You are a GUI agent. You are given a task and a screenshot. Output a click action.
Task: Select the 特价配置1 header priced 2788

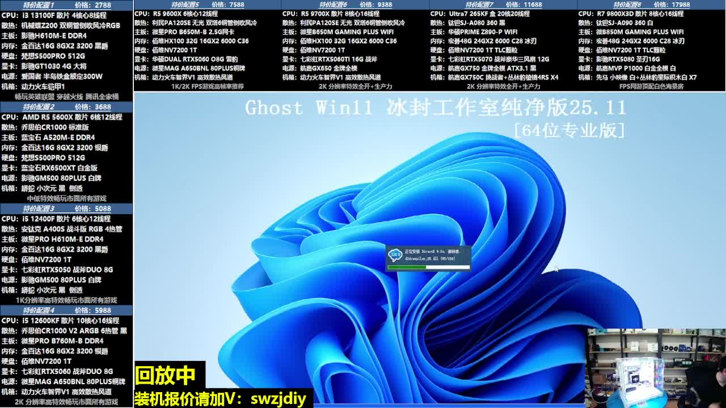pyautogui.click(x=66, y=5)
